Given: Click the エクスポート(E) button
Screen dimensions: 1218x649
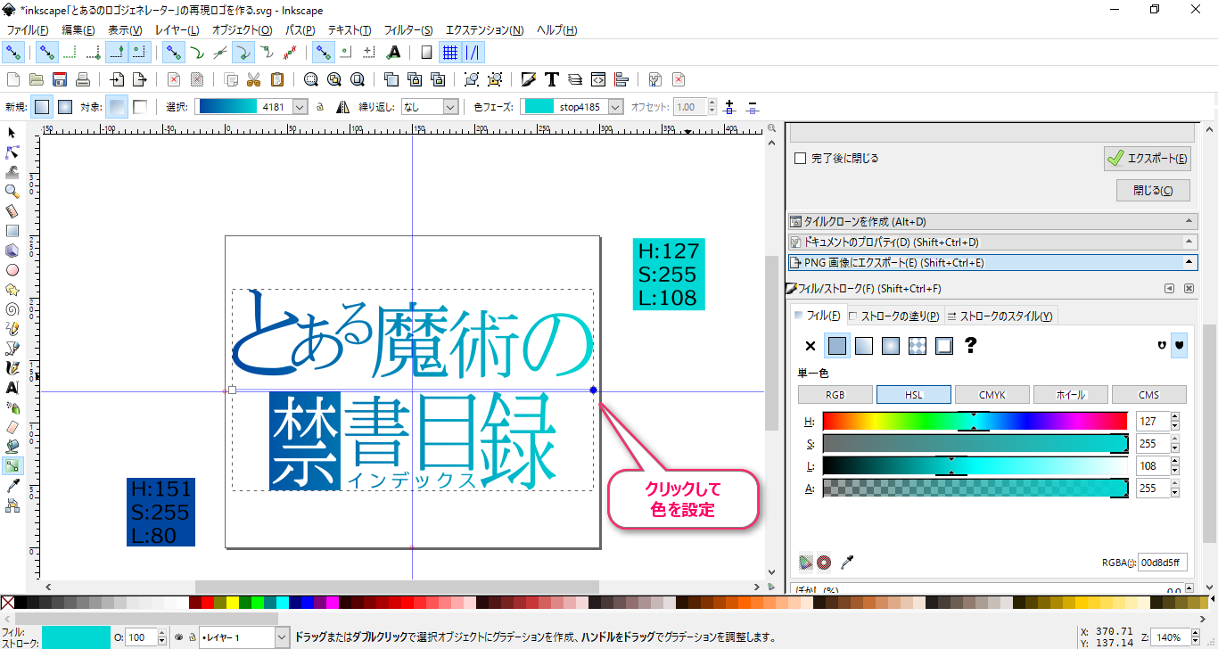Looking at the screenshot, I should (1148, 159).
